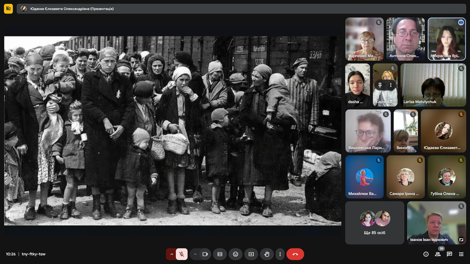
Task: Select Губіна Олена participant tile
Action: (x=447, y=177)
